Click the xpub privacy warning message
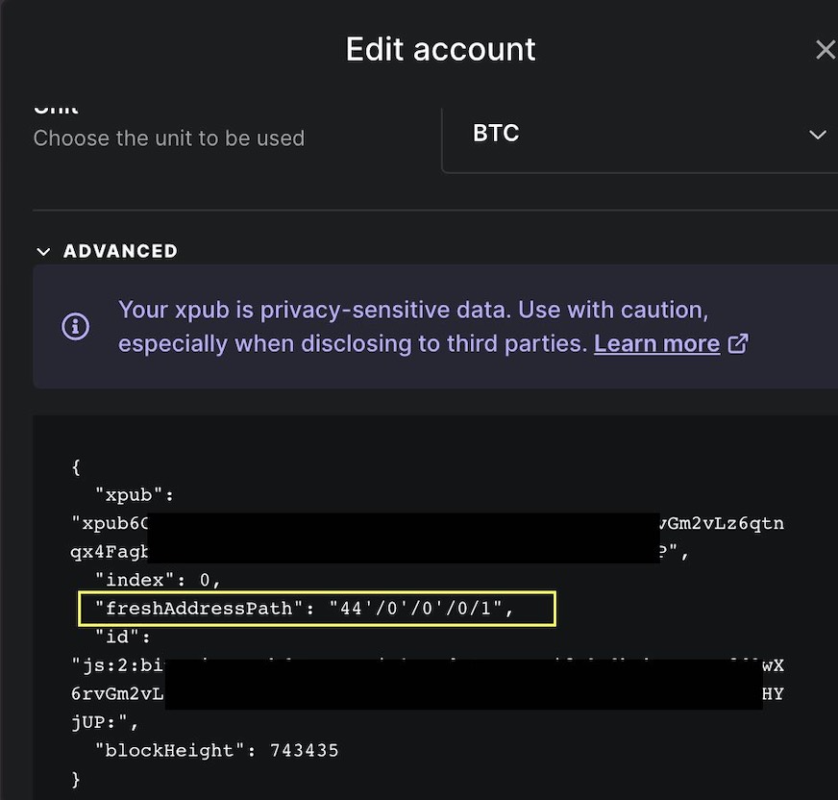This screenshot has height=800, width=838. click(413, 326)
